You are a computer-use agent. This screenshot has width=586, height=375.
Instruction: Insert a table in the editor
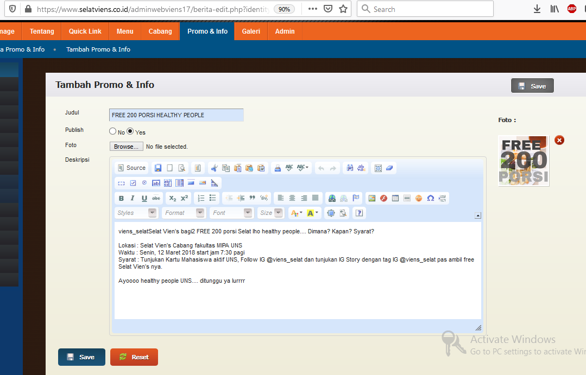[x=395, y=199]
